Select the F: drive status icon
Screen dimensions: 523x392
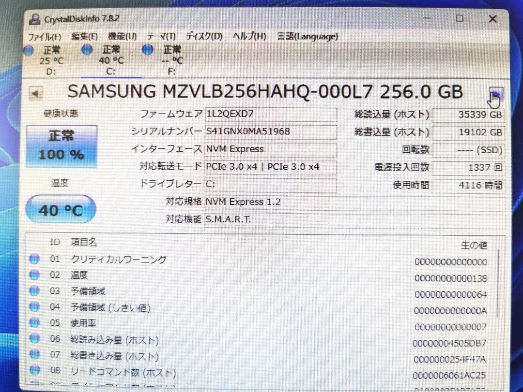tap(149, 49)
